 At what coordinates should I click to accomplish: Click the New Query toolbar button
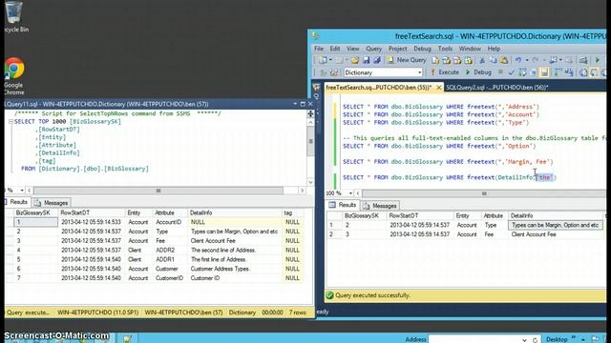coord(407,60)
